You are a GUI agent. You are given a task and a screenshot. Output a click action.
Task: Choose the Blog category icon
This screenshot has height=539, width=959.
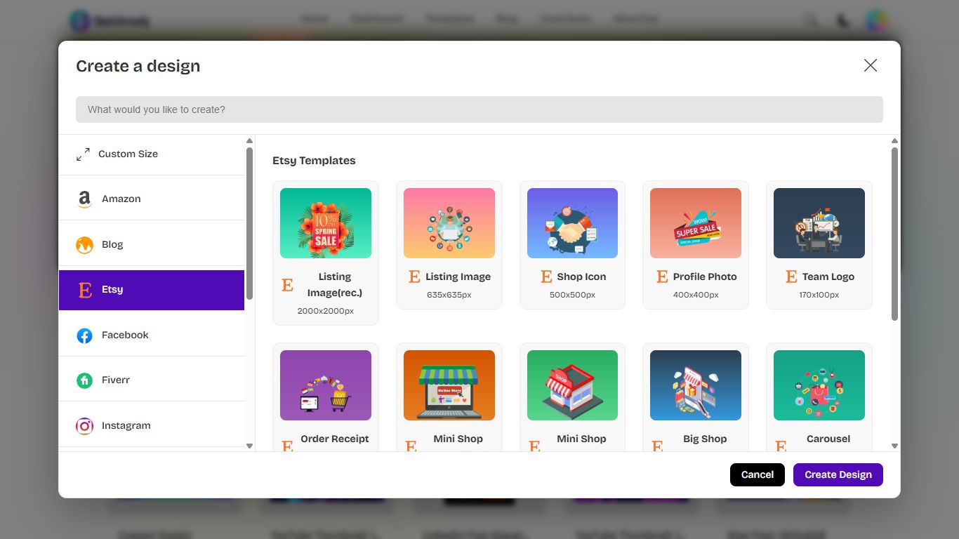84,245
